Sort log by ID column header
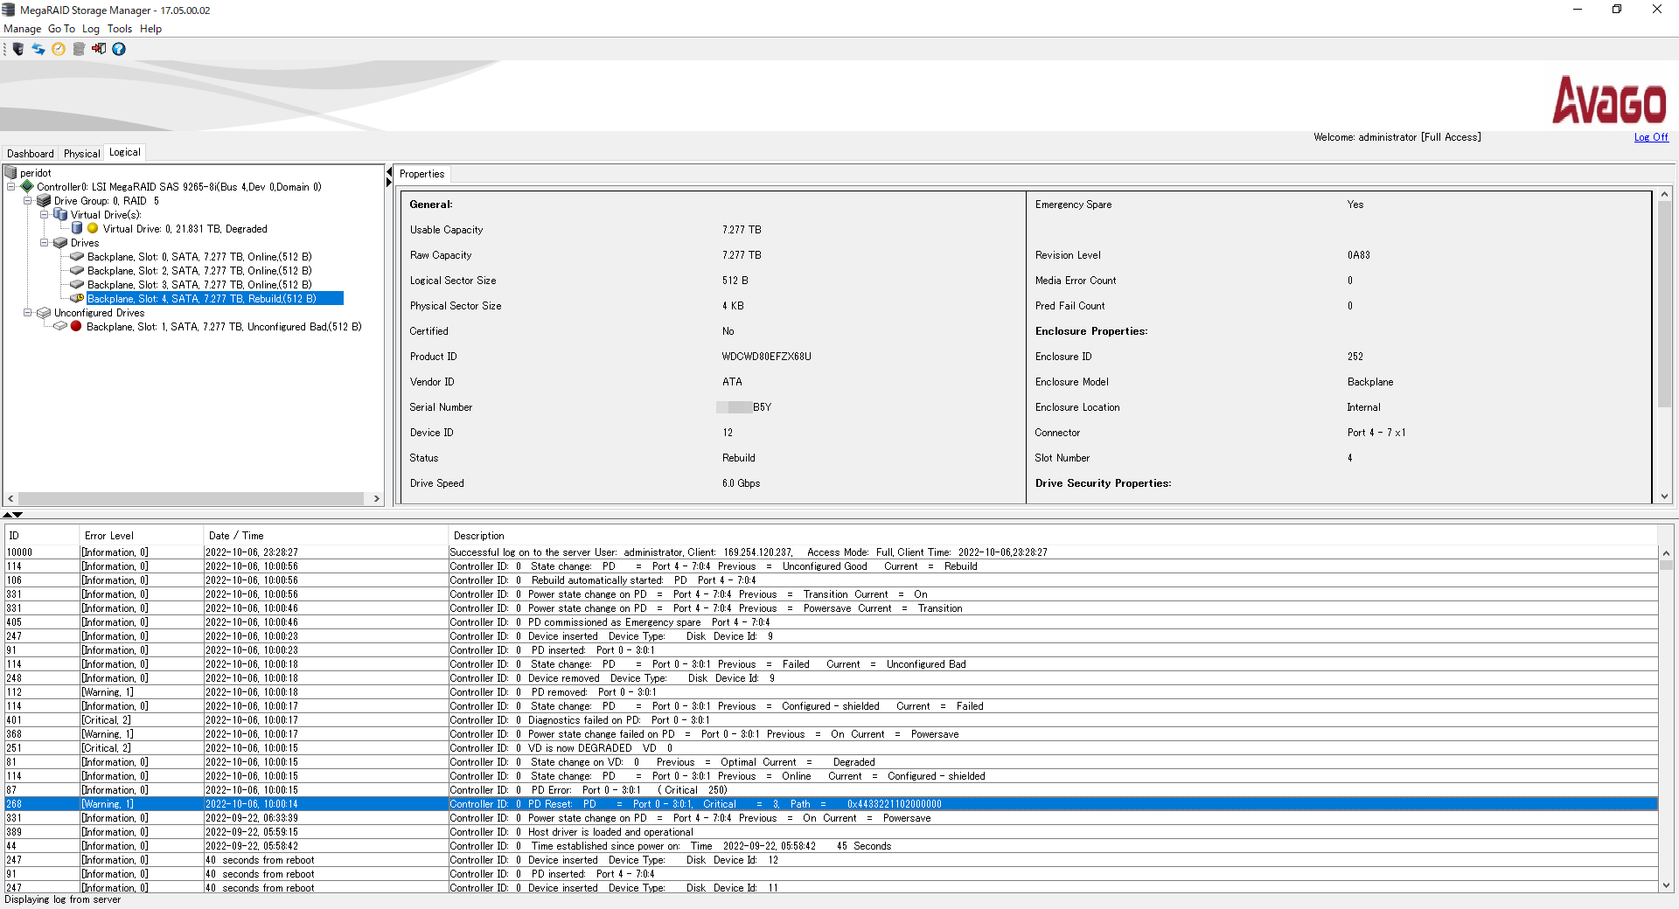Screen dimensions: 1679x909 click(x=42, y=536)
